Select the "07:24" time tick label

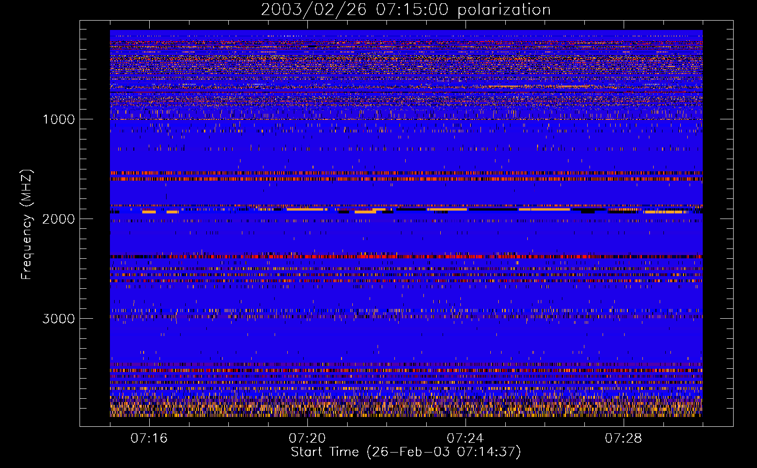pyautogui.click(x=466, y=439)
